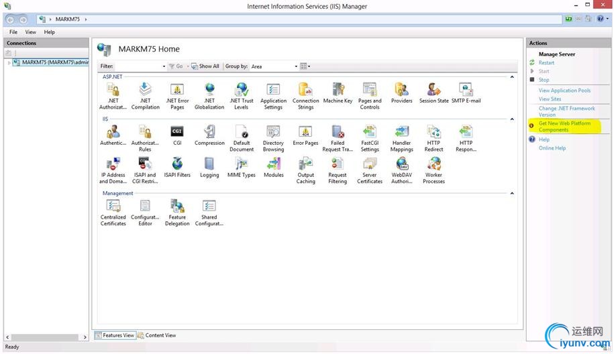Collapse the ASP.NET section
The image size is (614, 354).
(x=512, y=77)
